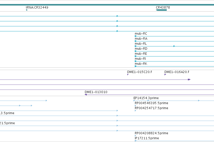Select the DME1-013O10 left-pointing arrow end
This screenshot has height=142, width=214.
86,95
